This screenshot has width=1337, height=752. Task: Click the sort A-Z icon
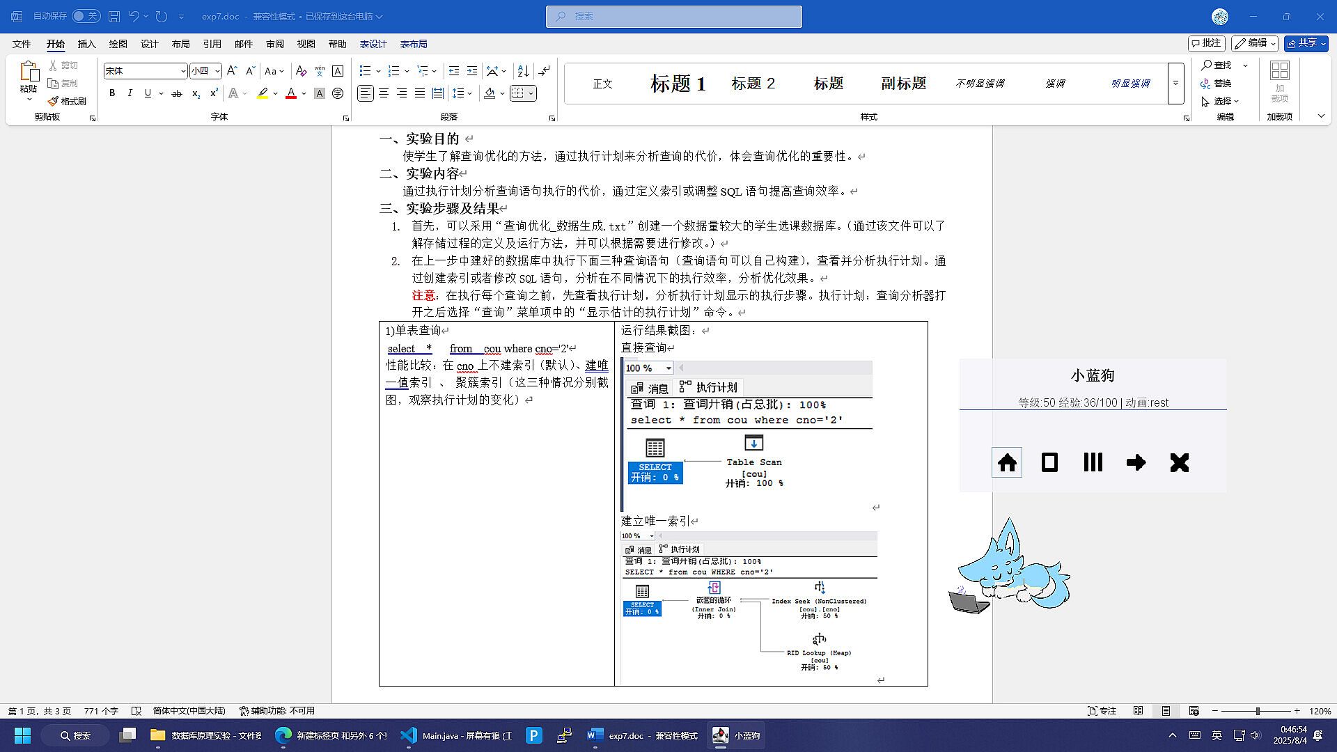524,71
